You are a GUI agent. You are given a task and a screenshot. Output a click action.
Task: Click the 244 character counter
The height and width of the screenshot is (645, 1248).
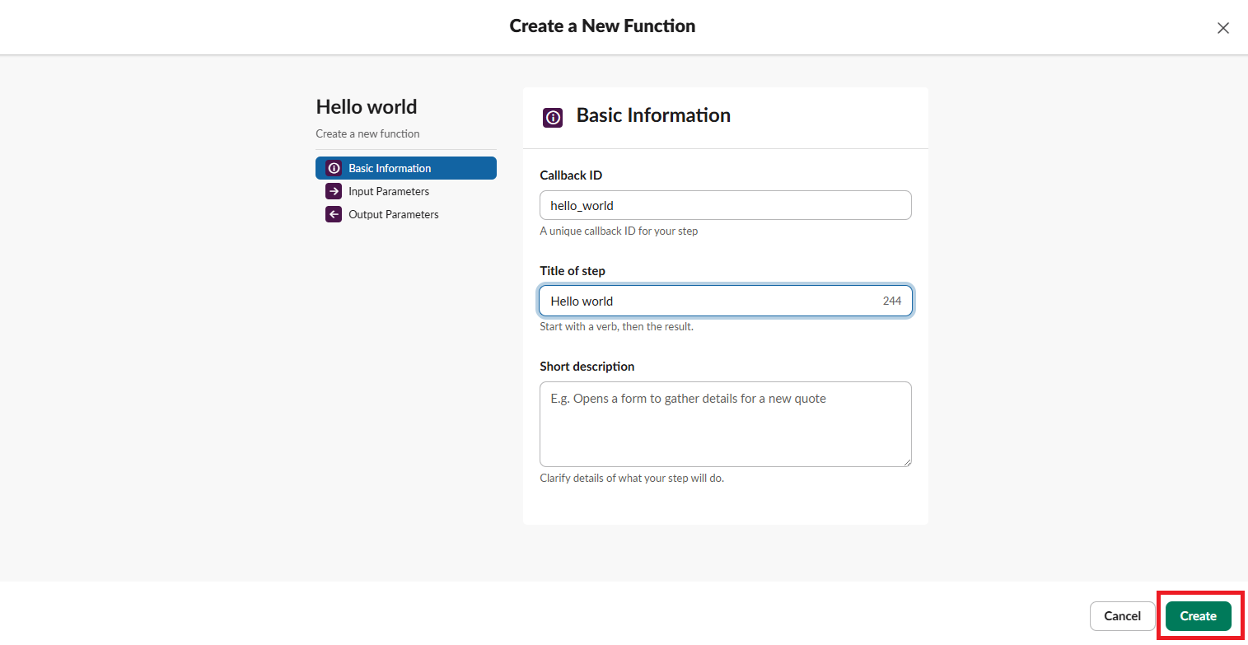click(892, 301)
